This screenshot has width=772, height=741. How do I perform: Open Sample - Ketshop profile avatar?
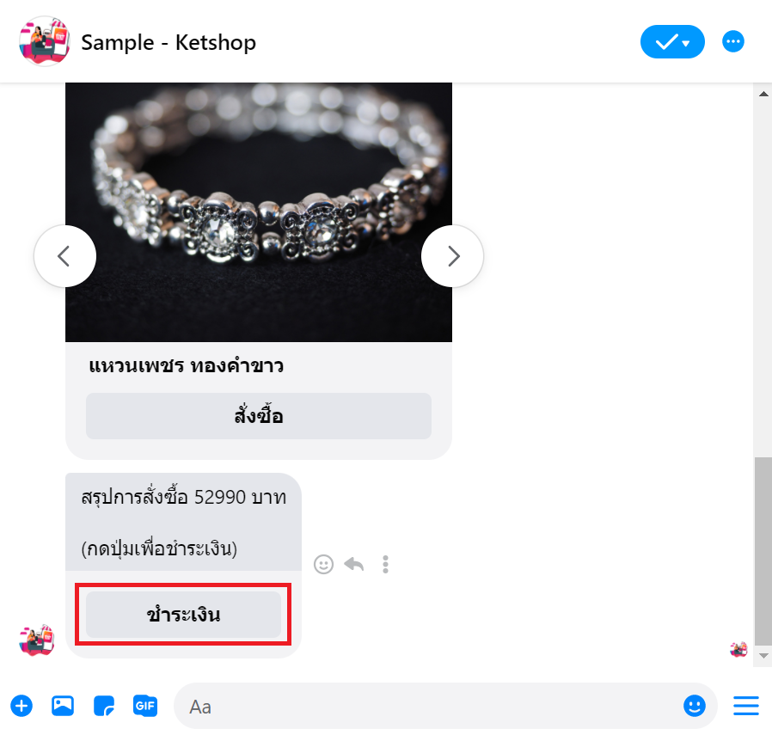pos(45,41)
